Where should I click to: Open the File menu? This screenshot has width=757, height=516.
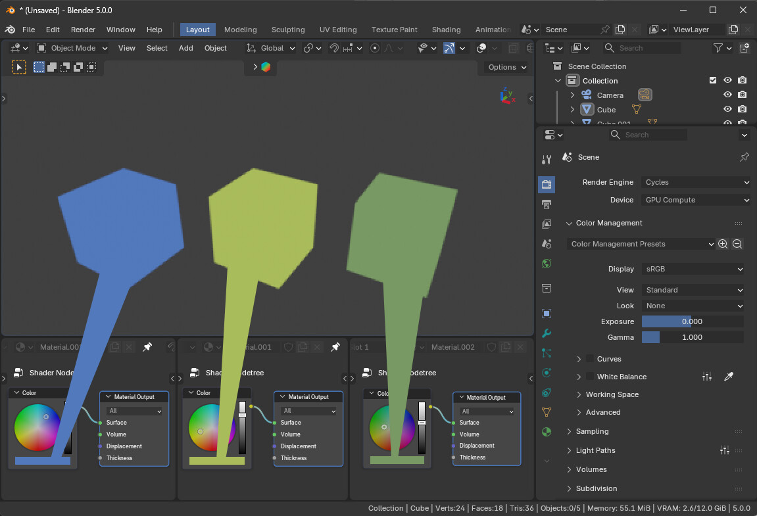[28, 30]
